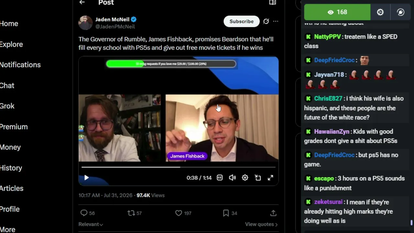
Task: Mute the video volume
Action: pyautogui.click(x=232, y=178)
